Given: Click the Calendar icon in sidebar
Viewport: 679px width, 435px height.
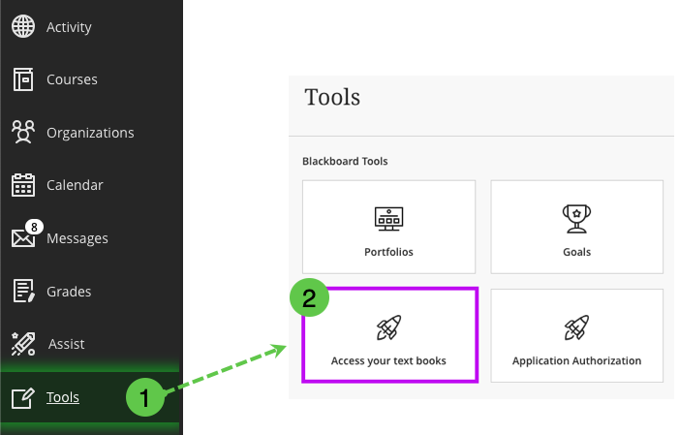Looking at the screenshot, I should [x=23, y=185].
